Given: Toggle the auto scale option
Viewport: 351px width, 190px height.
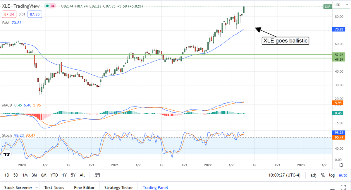Looking at the screenshot, I should 343,175.
